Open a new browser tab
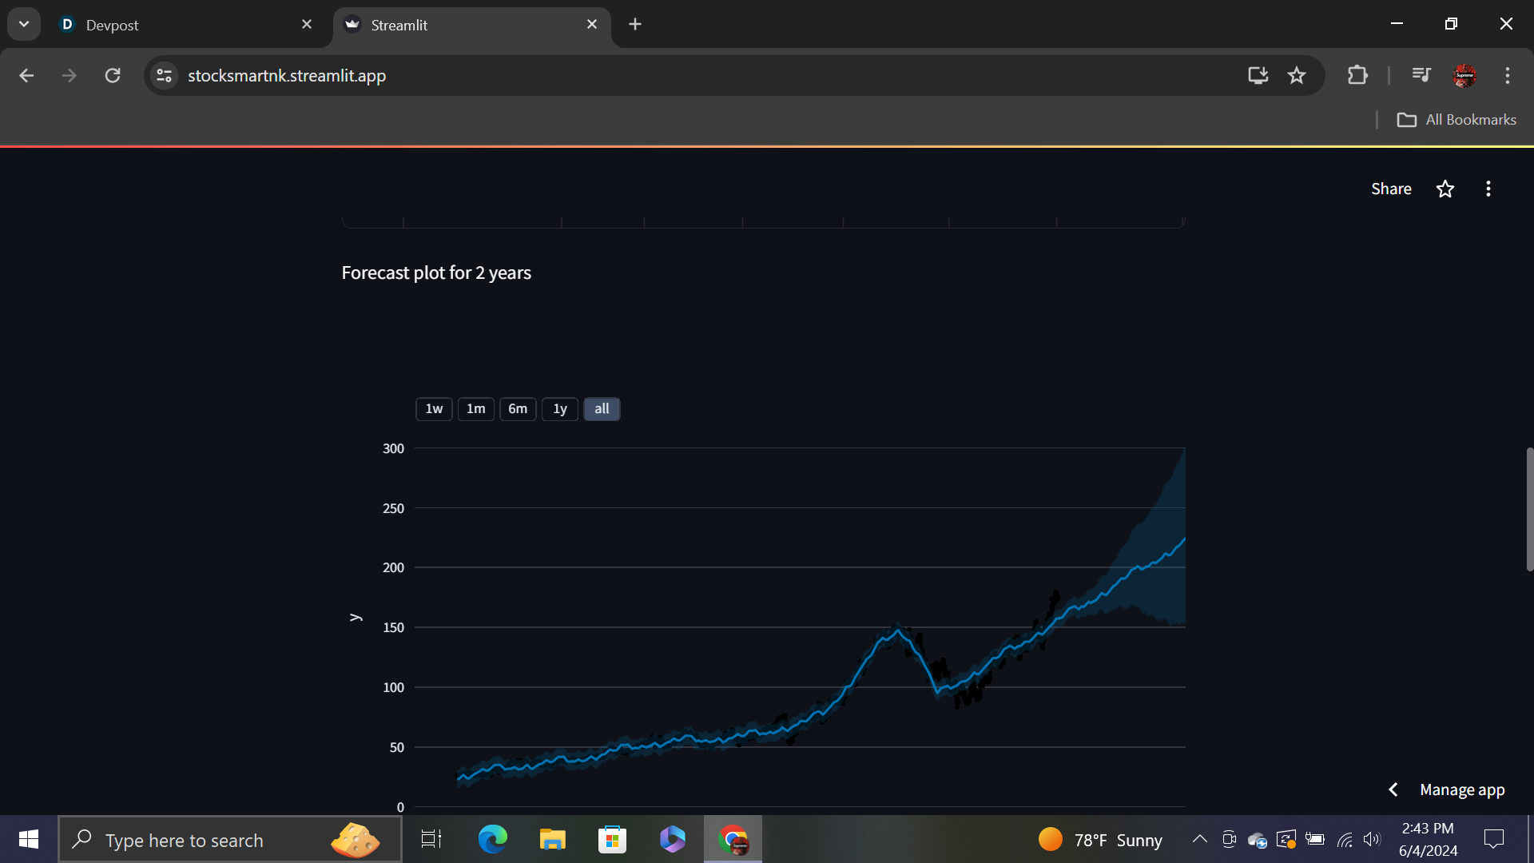Viewport: 1534px width, 863px height. 635,25
